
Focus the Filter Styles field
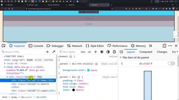coord(69,52)
